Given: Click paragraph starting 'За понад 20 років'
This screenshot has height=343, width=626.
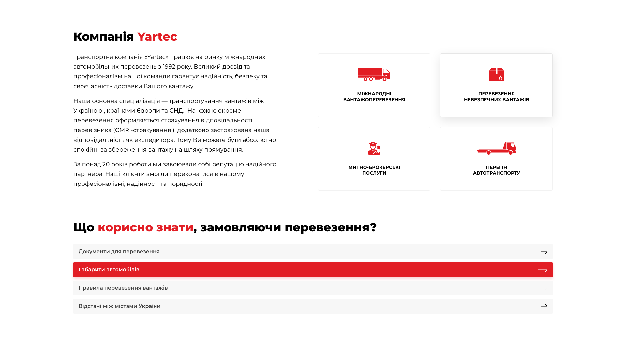Looking at the screenshot, I should tap(175, 174).
